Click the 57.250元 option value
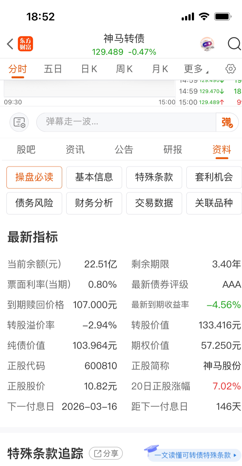242x466 pixels. click(x=221, y=345)
